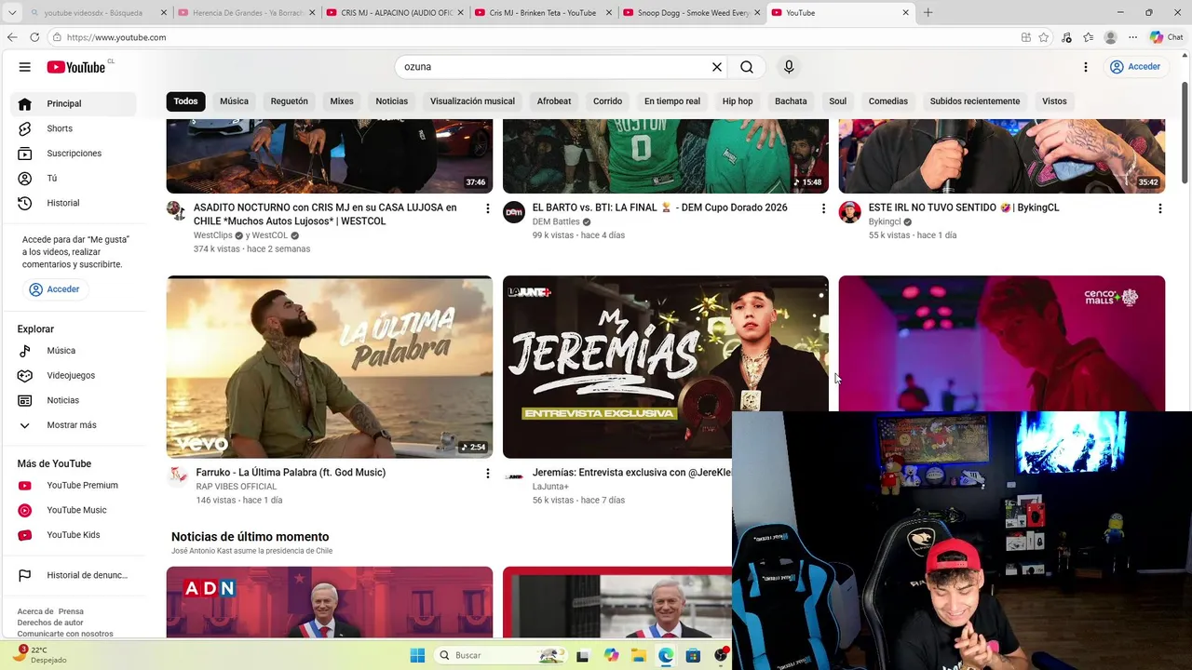Select the En tiempo real filter chip
Viewport: 1192px width, 670px height.
(x=672, y=101)
